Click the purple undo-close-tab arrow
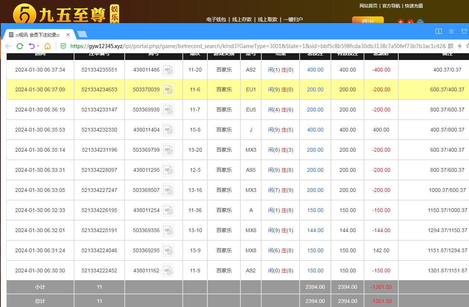 tap(32, 46)
